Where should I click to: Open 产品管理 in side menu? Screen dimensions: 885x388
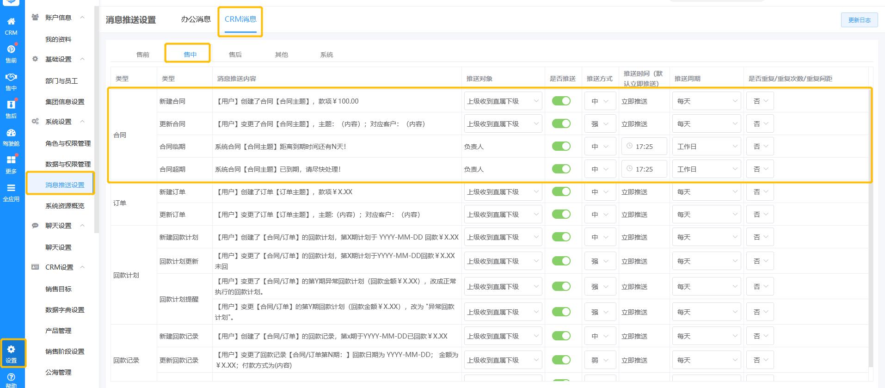58,330
